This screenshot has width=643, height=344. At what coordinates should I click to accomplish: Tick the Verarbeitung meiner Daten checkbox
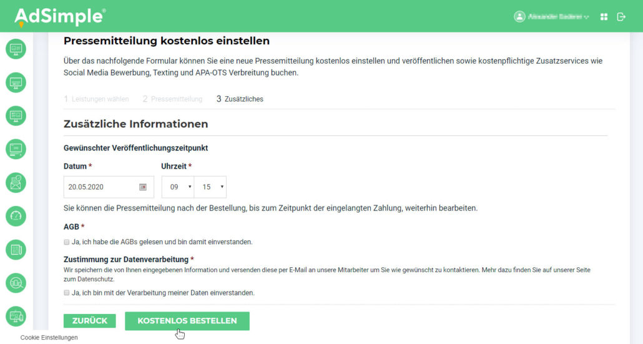(x=67, y=292)
